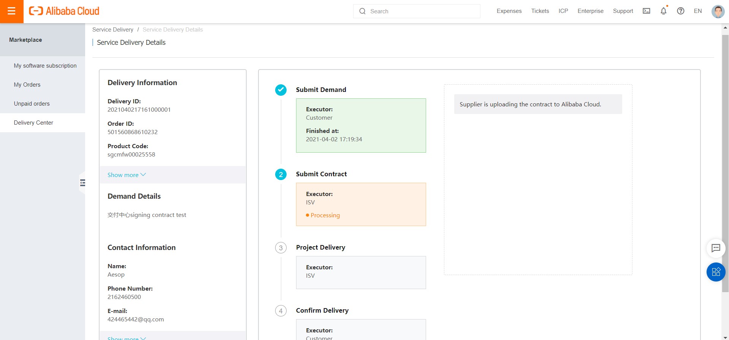Click the blue apps grid floating button
729x340 pixels.
click(x=716, y=272)
